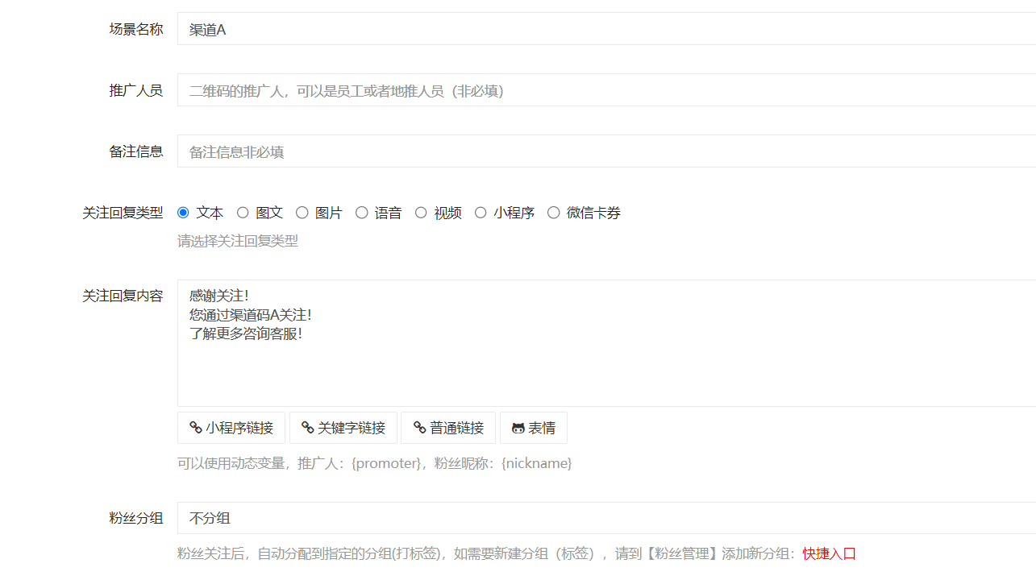Select the 微信卡券 reply type option

pyautogui.click(x=554, y=212)
